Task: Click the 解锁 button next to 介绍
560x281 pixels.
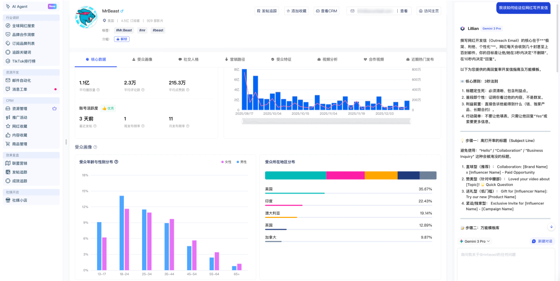Action: [x=122, y=39]
